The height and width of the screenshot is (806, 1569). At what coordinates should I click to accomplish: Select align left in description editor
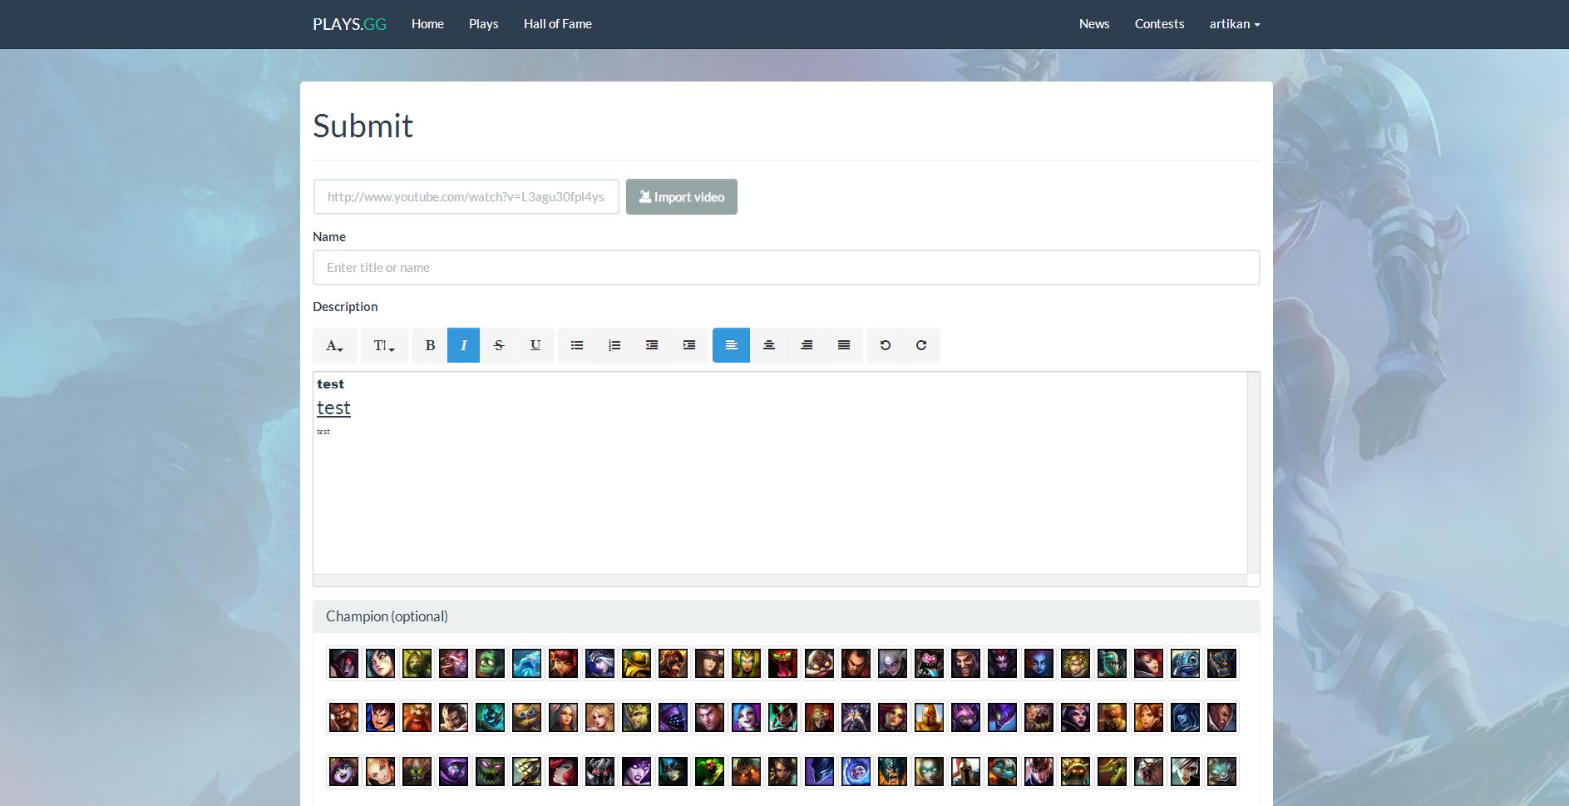tap(731, 345)
